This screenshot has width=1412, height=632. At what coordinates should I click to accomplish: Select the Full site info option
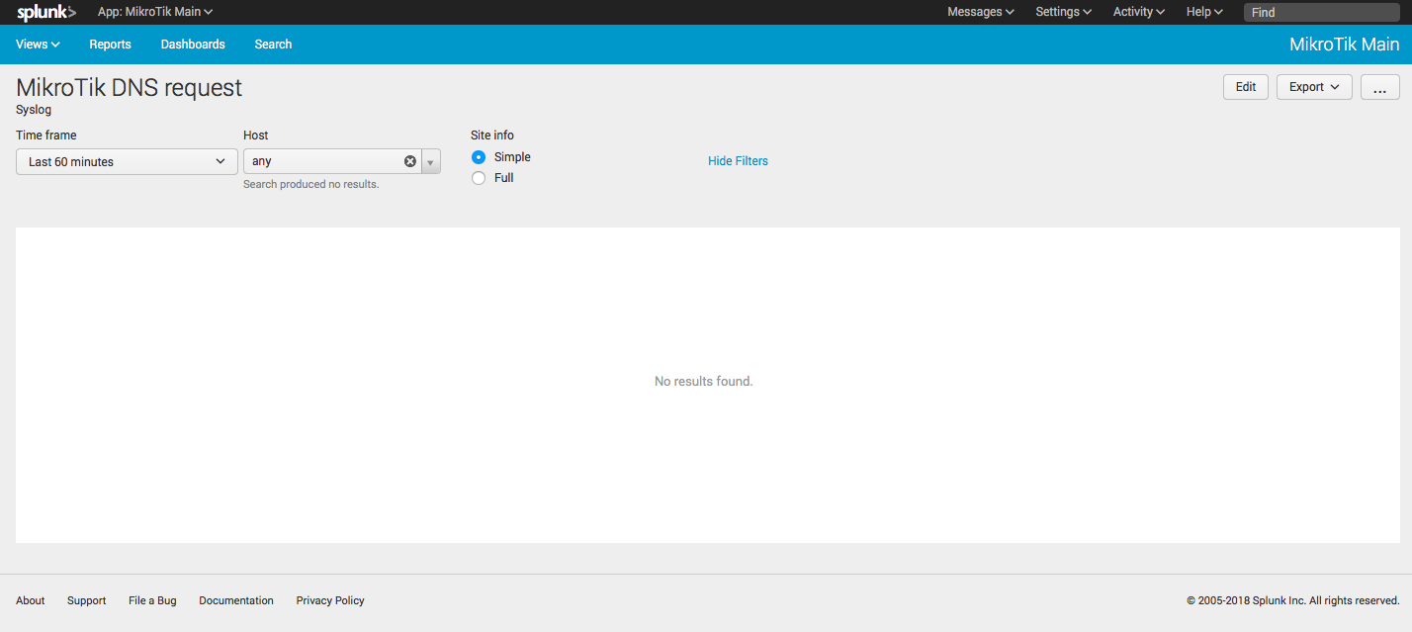pyautogui.click(x=479, y=178)
